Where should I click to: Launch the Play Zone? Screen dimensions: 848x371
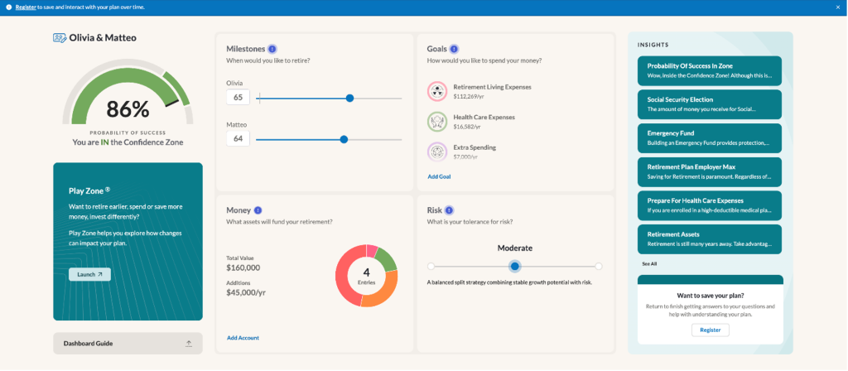coord(89,274)
